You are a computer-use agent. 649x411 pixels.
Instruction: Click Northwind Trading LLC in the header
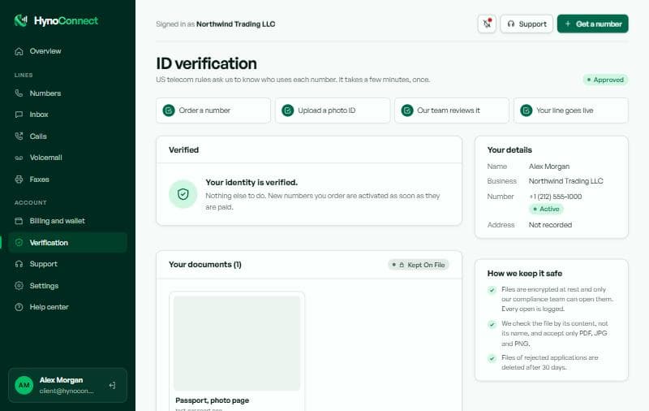point(235,24)
